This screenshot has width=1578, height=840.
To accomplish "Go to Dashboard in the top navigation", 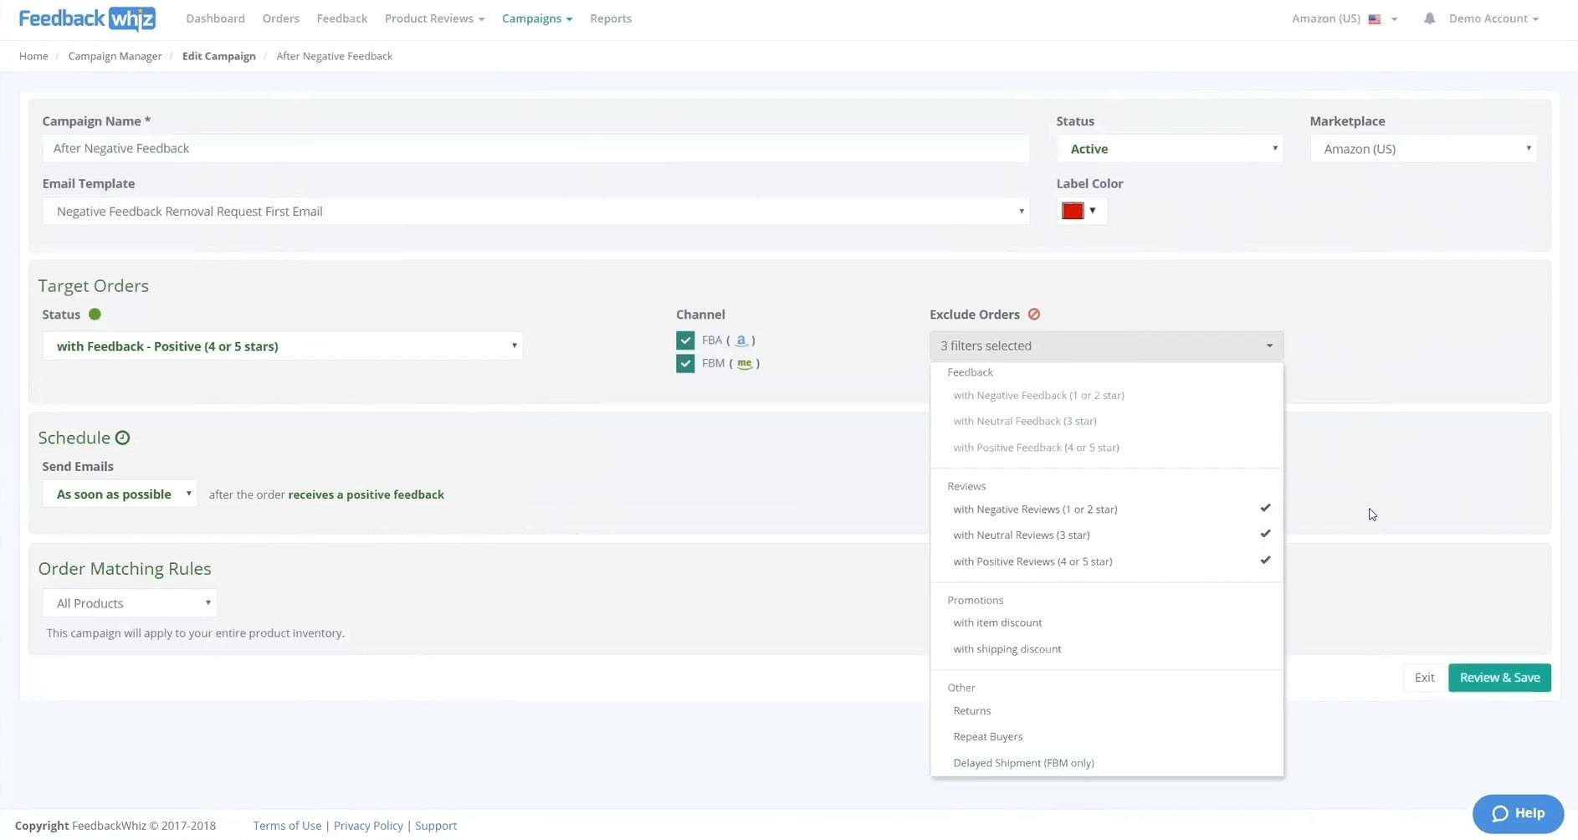I will point(215,18).
